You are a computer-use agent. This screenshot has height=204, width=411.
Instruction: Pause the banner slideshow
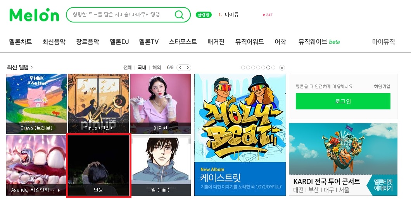pos(282,67)
